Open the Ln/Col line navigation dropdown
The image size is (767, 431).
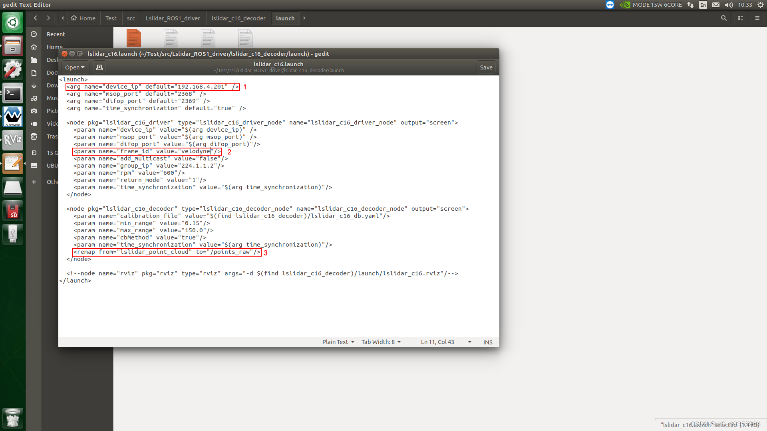(x=469, y=342)
